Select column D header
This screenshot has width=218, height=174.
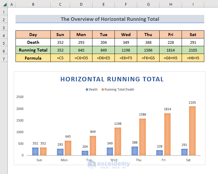81,4
